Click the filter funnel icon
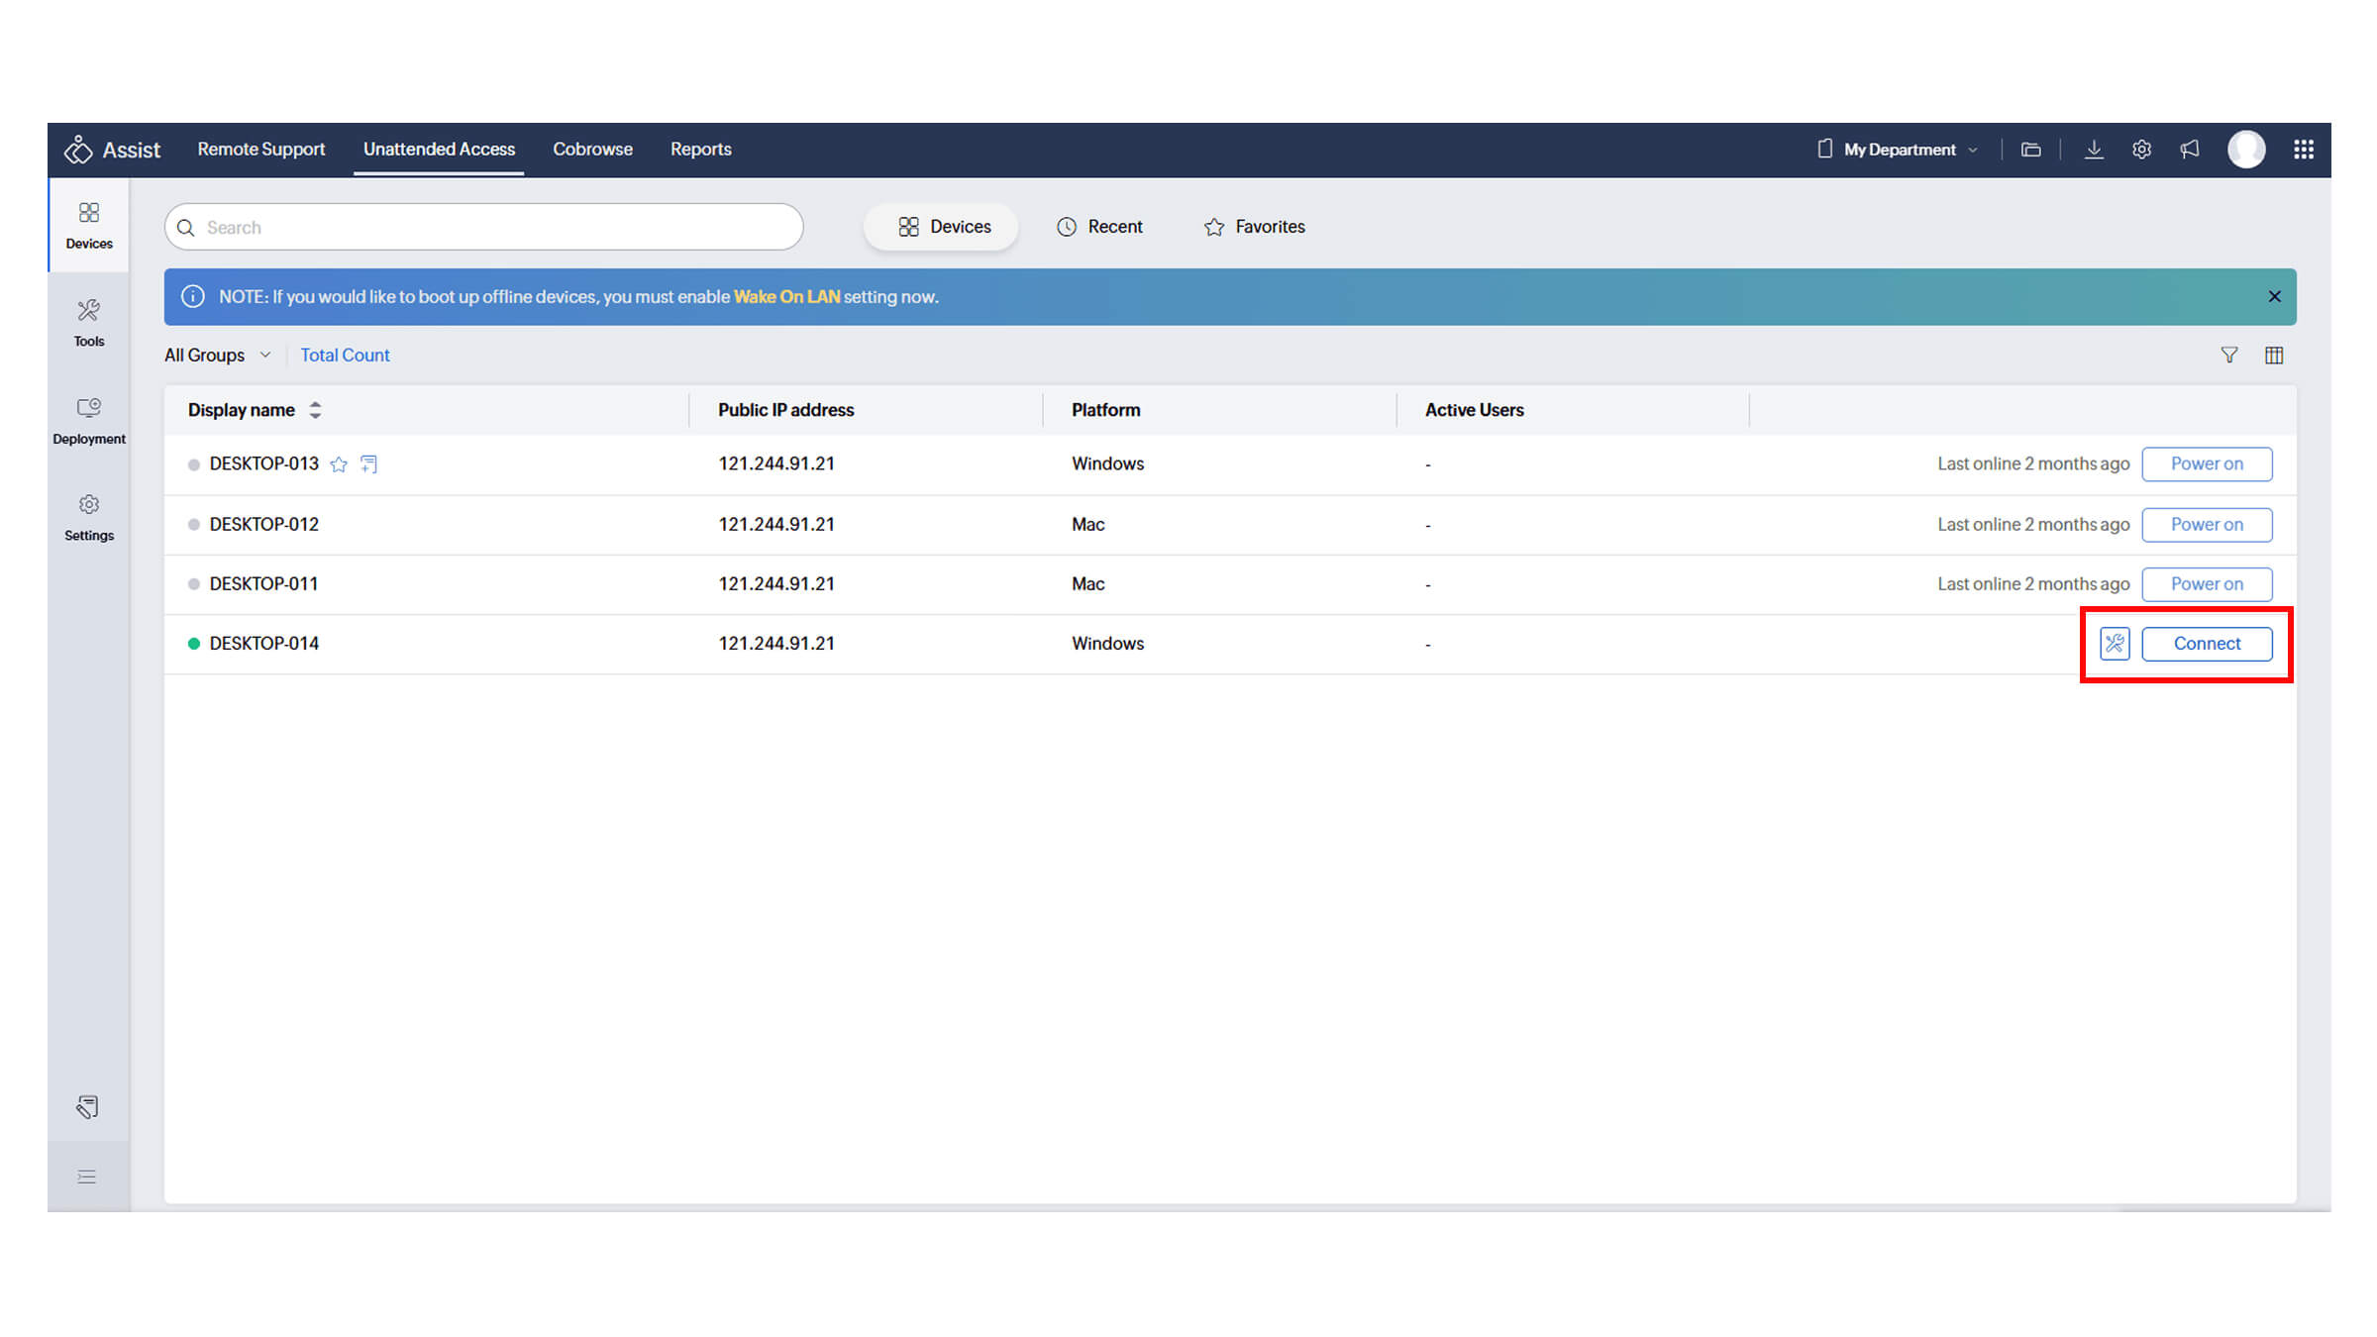This screenshot has height=1337, width=2377. [2228, 356]
